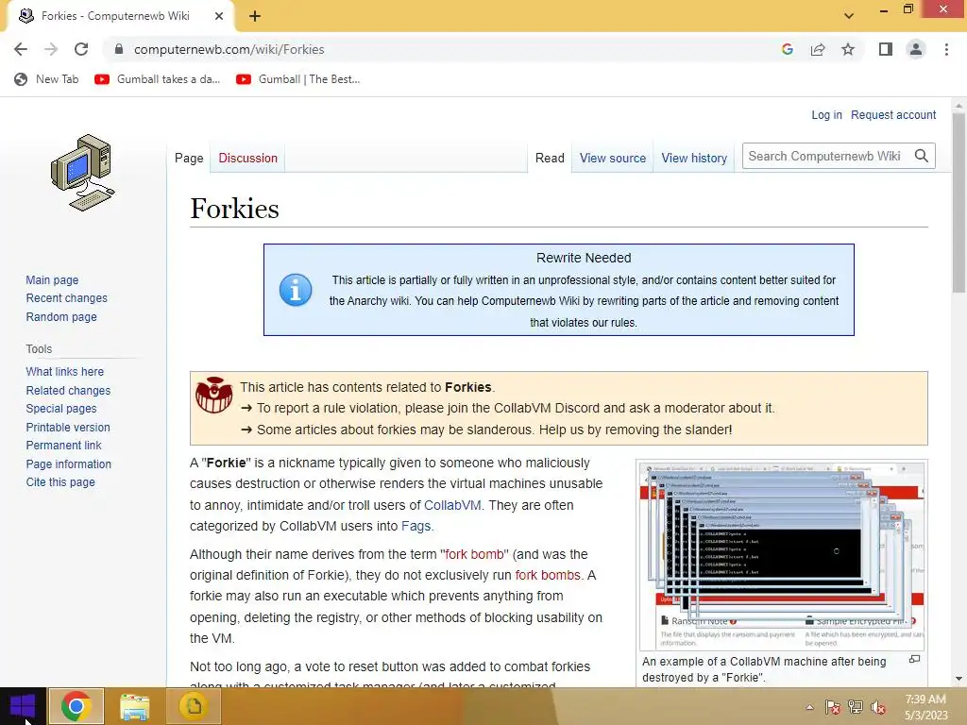Open the yellow app taskbar icon

pyautogui.click(x=194, y=706)
